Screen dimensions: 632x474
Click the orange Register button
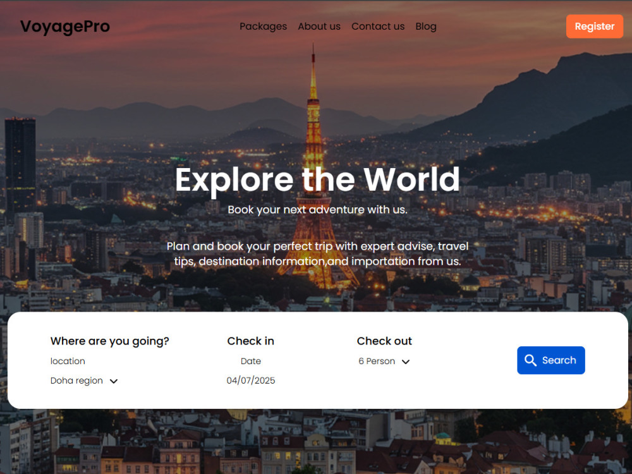coord(595,27)
